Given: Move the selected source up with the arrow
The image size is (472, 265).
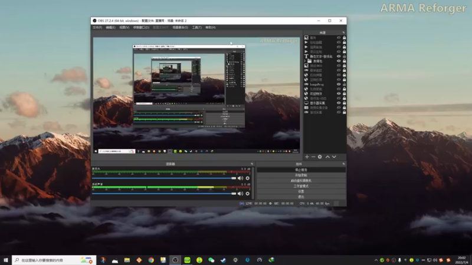Looking at the screenshot, I should pyautogui.click(x=327, y=157).
